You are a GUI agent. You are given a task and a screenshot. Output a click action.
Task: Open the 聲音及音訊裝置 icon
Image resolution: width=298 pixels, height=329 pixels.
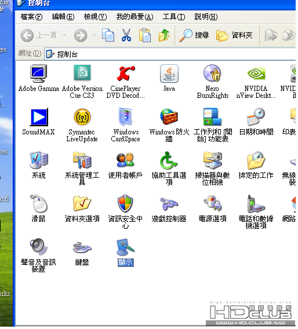(x=39, y=247)
